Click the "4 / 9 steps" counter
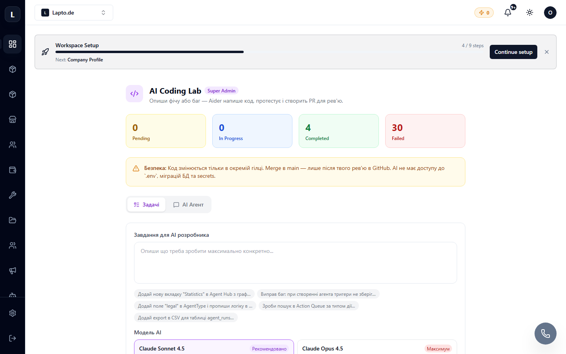The width and height of the screenshot is (566, 354). pos(473,46)
